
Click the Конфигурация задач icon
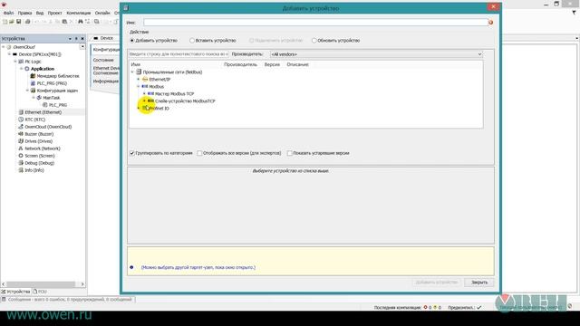coord(33,91)
